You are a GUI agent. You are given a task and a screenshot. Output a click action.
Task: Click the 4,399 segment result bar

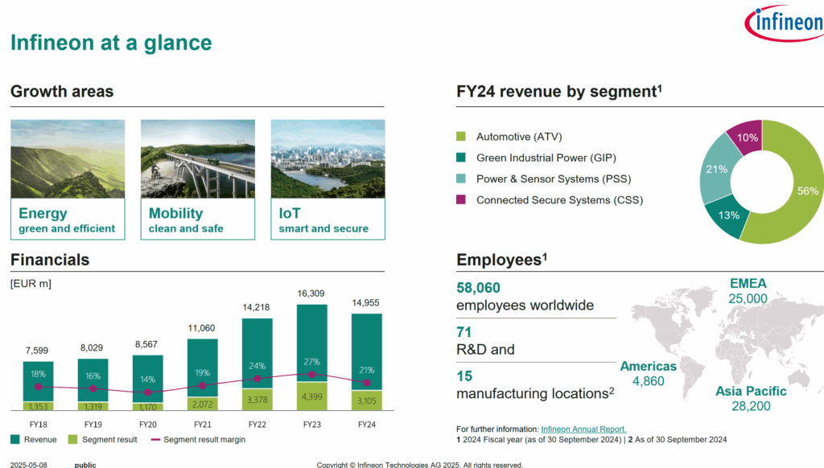click(x=311, y=396)
